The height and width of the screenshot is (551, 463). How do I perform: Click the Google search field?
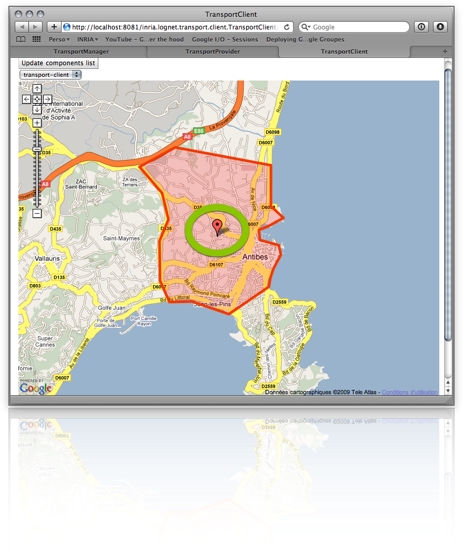point(354,27)
